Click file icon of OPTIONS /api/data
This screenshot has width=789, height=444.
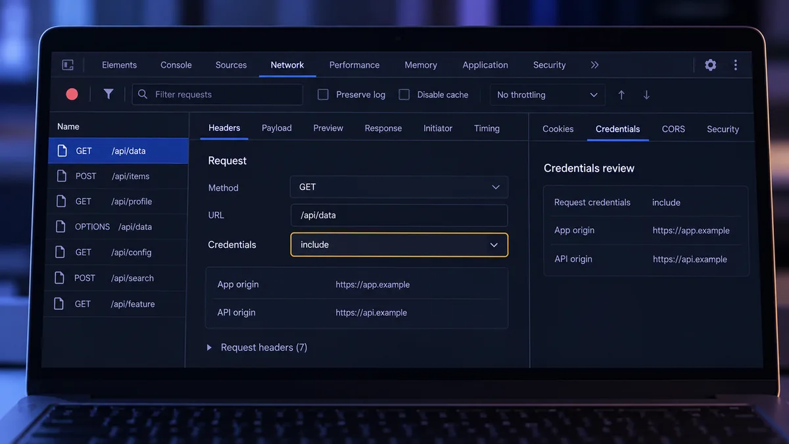point(61,227)
